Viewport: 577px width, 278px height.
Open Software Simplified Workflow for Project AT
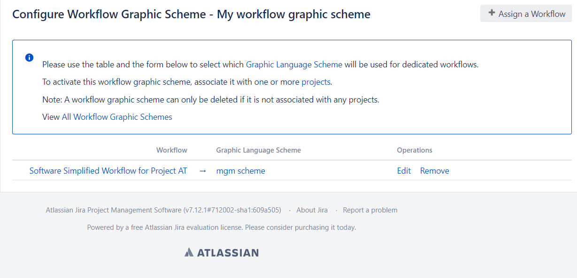[x=108, y=171]
